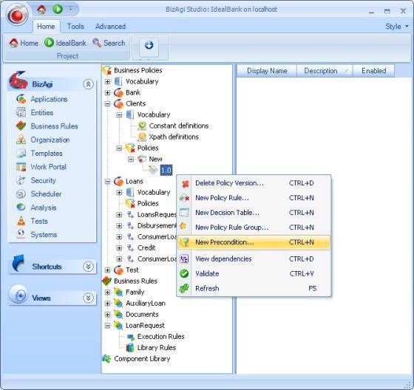Select the Business Policies root node
The height and width of the screenshot is (390, 414).
click(138, 70)
